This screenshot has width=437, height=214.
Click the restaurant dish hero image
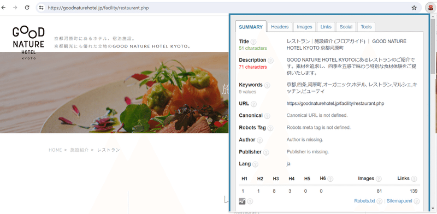(x=114, y=92)
